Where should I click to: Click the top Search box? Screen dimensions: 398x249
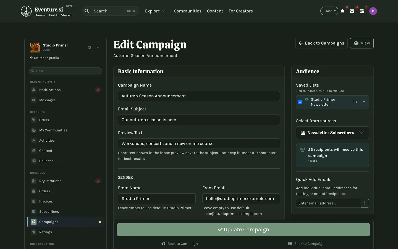point(111,11)
